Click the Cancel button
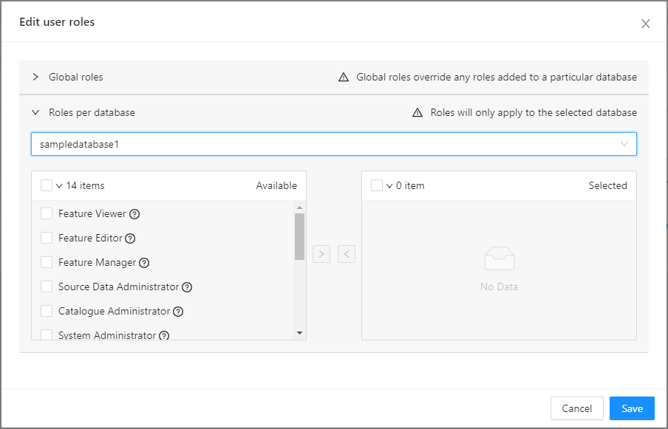 pos(576,408)
